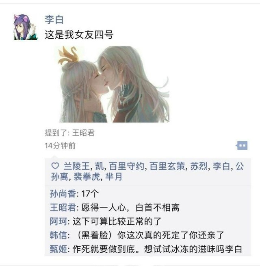Open 芈月 in the likes list
Image resolution: width=260 pixels, height=267 pixels.
pyautogui.click(x=114, y=177)
